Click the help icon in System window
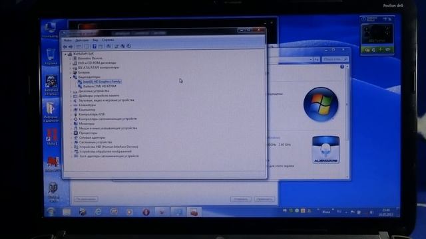The image size is (426, 239). click(x=342, y=67)
